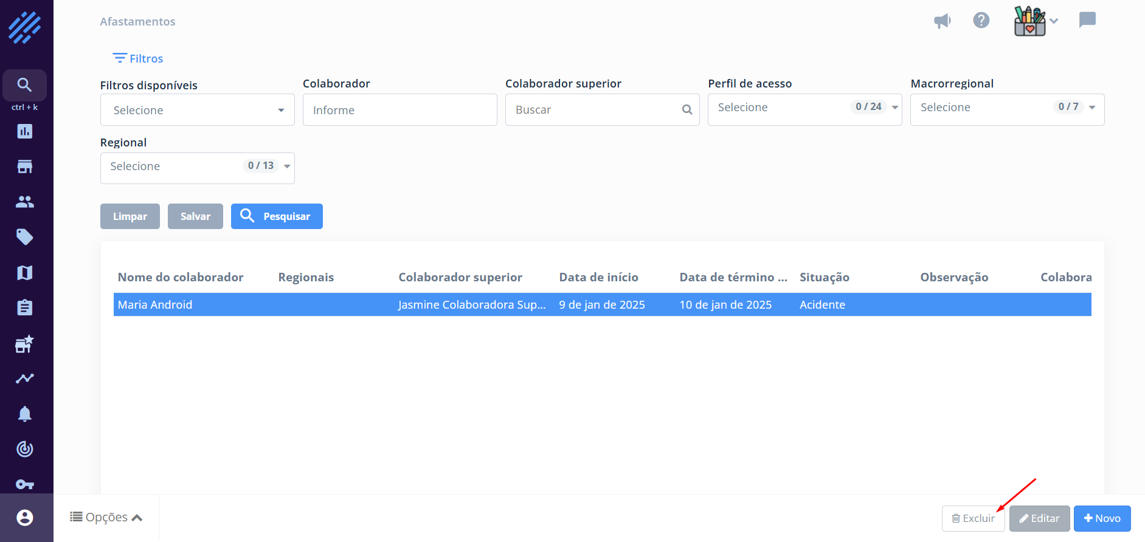Click the Afastamentos page title
This screenshot has width=1145, height=542.
click(137, 21)
